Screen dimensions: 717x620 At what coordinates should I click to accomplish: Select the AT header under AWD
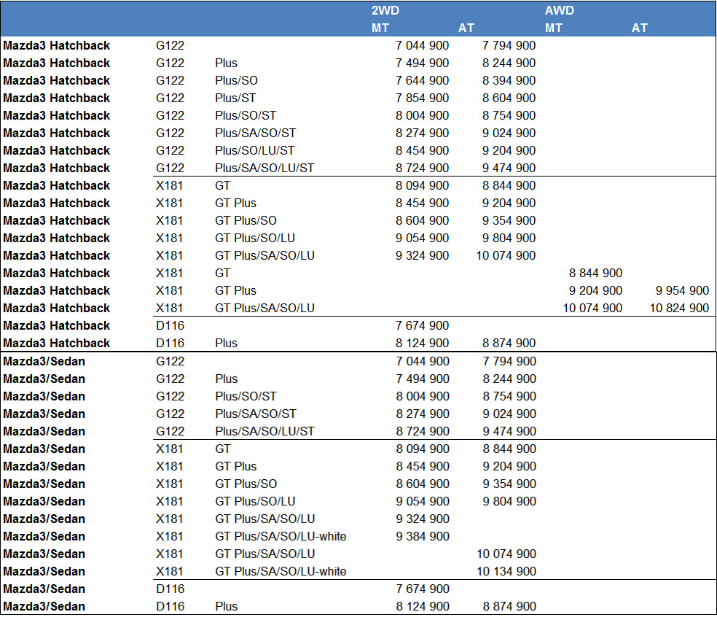tap(639, 28)
